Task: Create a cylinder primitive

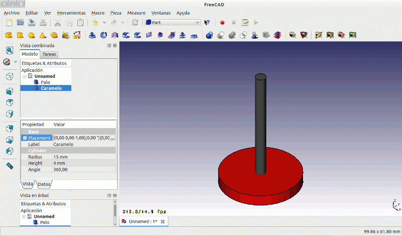Action: tap(20, 35)
